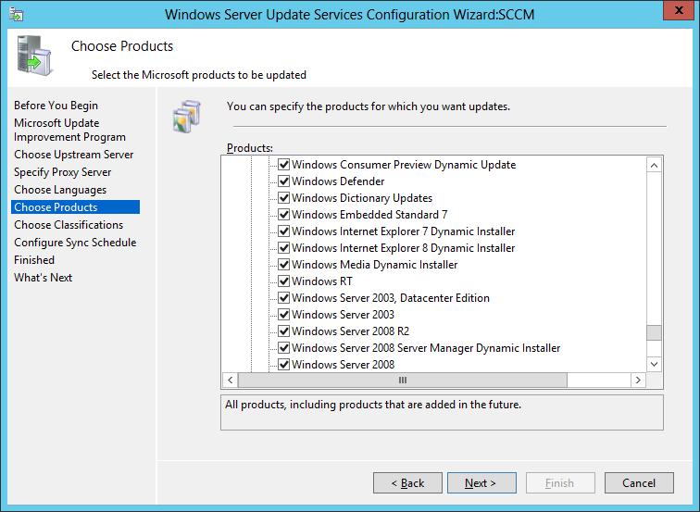Select the Choose Products step
Viewport: 700px width, 512px height.
point(75,207)
